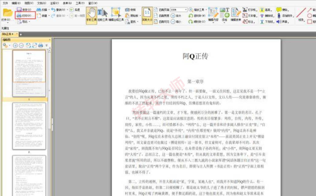Expand the 查找 dropdown arrow
Image resolution: width=316 pixels, height=196 pixels.
(138, 22)
